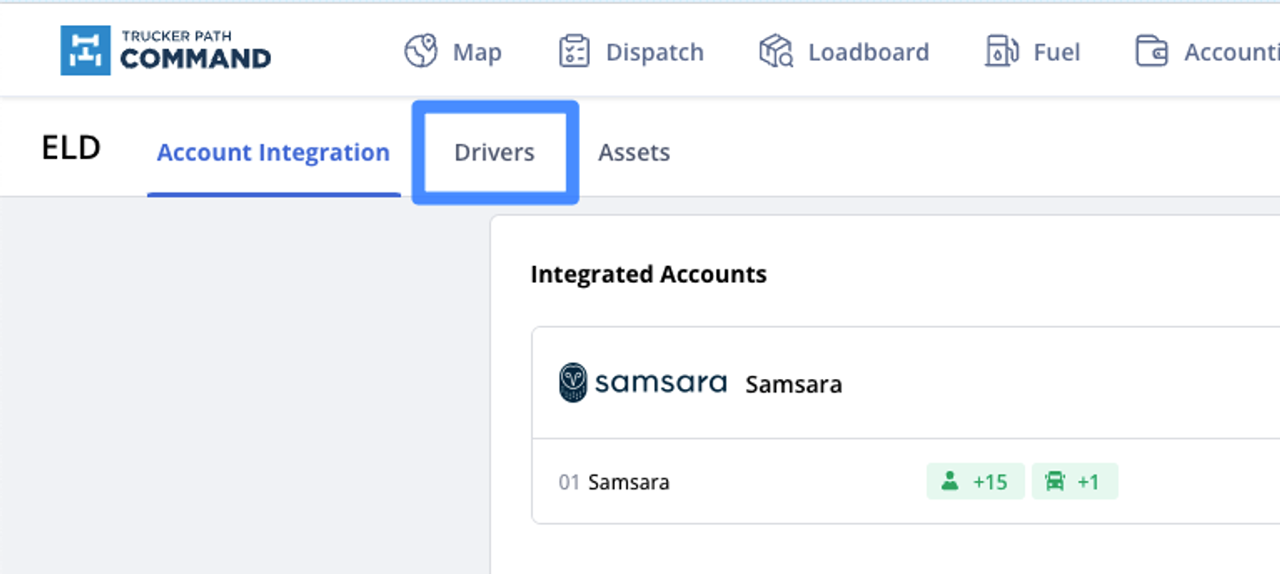Select the Dispatch clipboard icon
The height and width of the screenshot is (574, 1280).
(574, 51)
